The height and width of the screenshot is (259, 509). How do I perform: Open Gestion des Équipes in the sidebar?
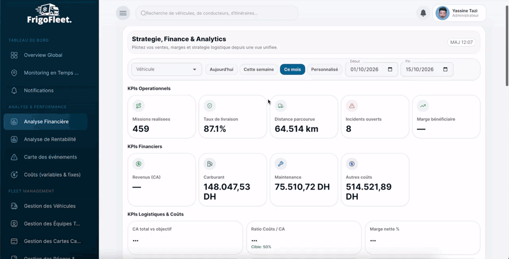pos(46,224)
